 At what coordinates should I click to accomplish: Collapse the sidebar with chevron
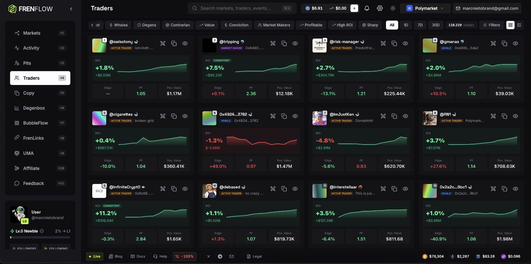point(71,9)
